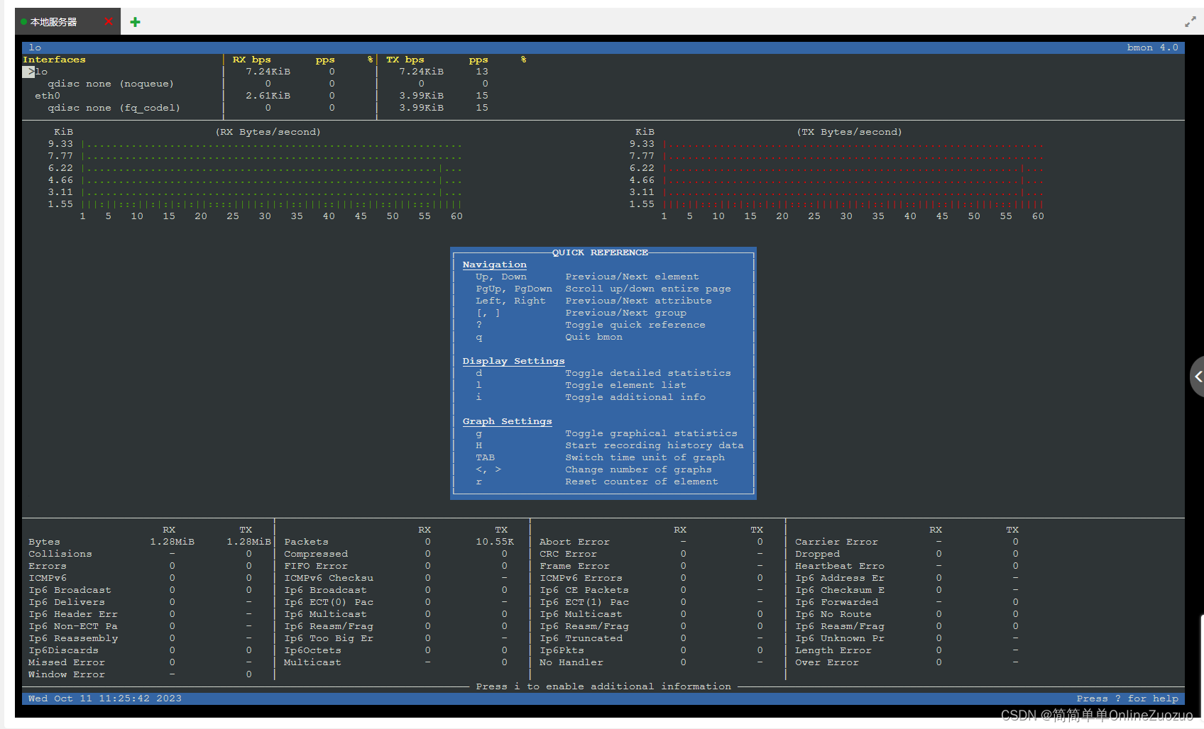Click the 'Bytes' statistics row label
The width and height of the screenshot is (1204, 729).
44,542
